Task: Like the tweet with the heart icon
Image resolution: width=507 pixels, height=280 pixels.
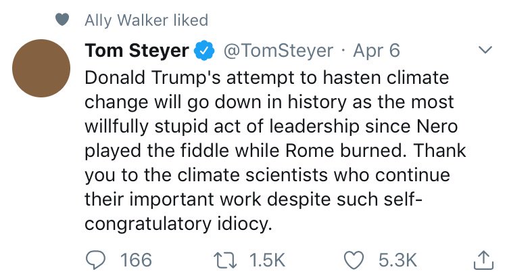Action: pyautogui.click(x=354, y=260)
